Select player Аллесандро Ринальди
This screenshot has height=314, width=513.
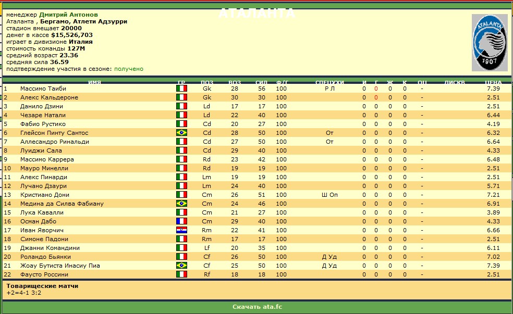click(x=54, y=142)
